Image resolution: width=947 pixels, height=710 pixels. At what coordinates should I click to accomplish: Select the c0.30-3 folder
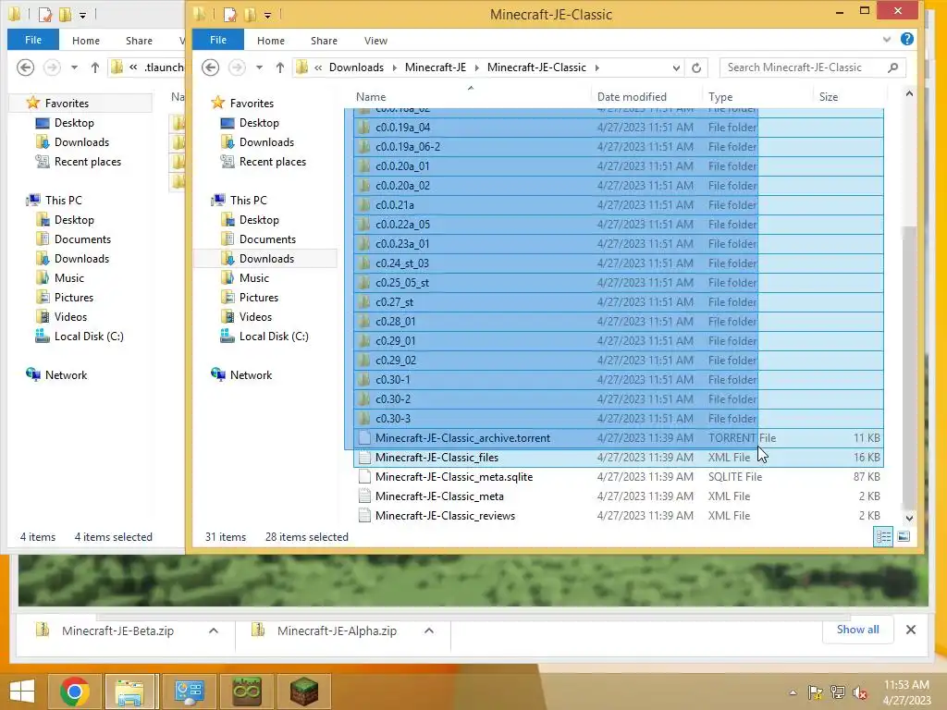pos(619,419)
